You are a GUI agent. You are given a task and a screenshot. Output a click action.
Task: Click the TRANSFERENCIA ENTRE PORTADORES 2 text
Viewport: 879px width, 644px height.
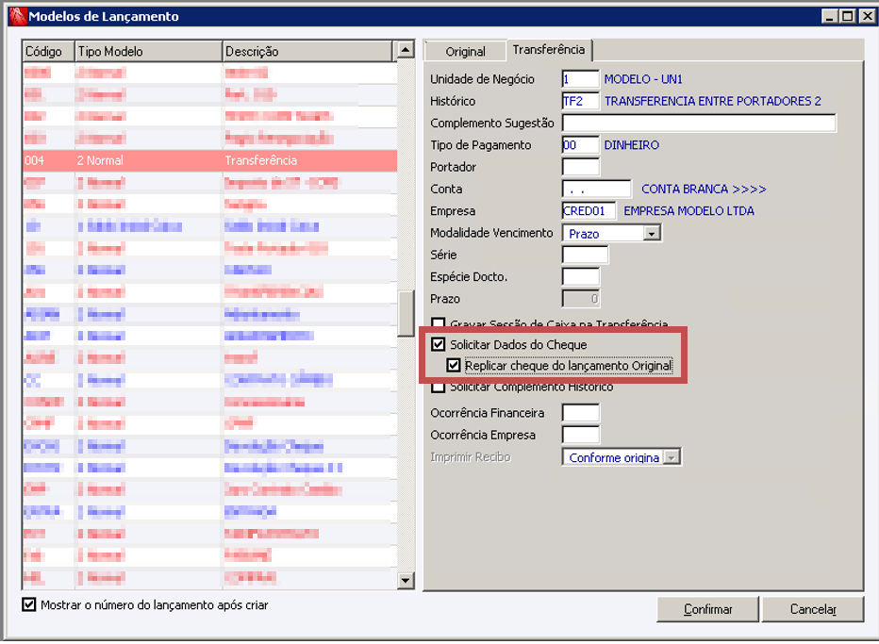click(712, 101)
